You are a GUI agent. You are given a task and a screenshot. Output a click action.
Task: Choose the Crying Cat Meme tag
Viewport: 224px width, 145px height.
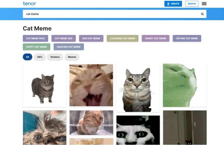(x=187, y=38)
